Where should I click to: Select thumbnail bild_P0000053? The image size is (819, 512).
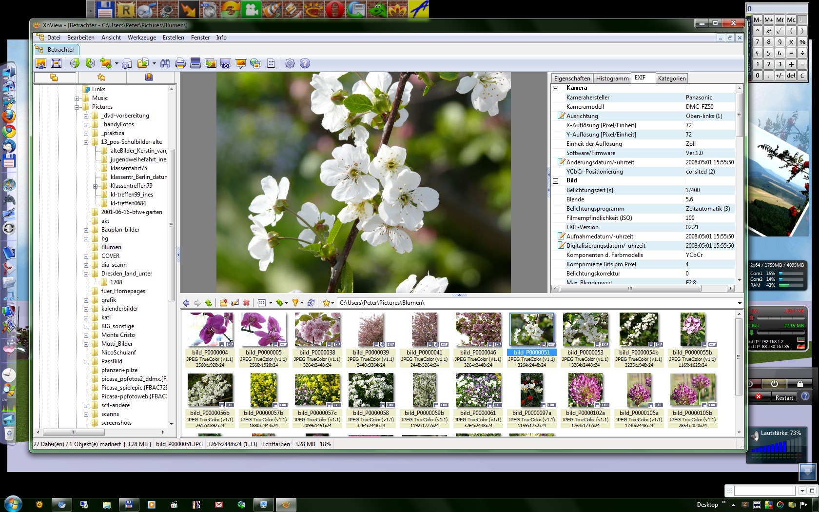(x=585, y=329)
